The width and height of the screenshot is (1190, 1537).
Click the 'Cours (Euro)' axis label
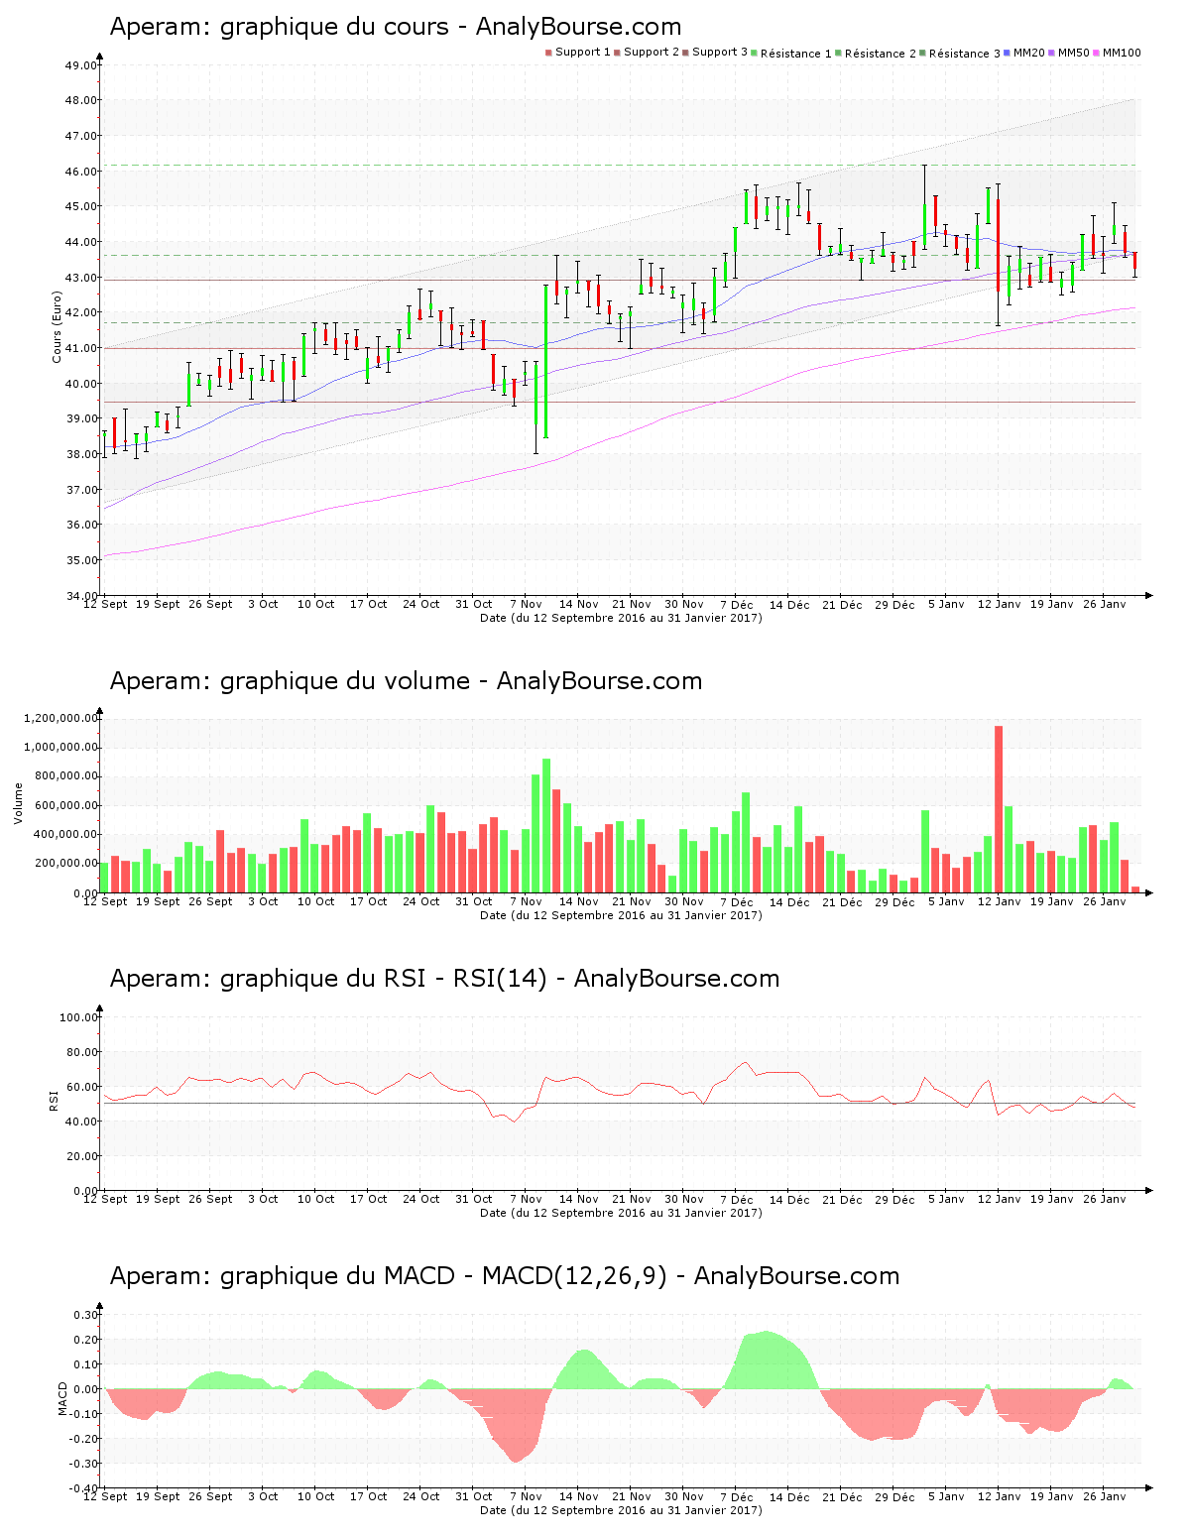point(58,326)
